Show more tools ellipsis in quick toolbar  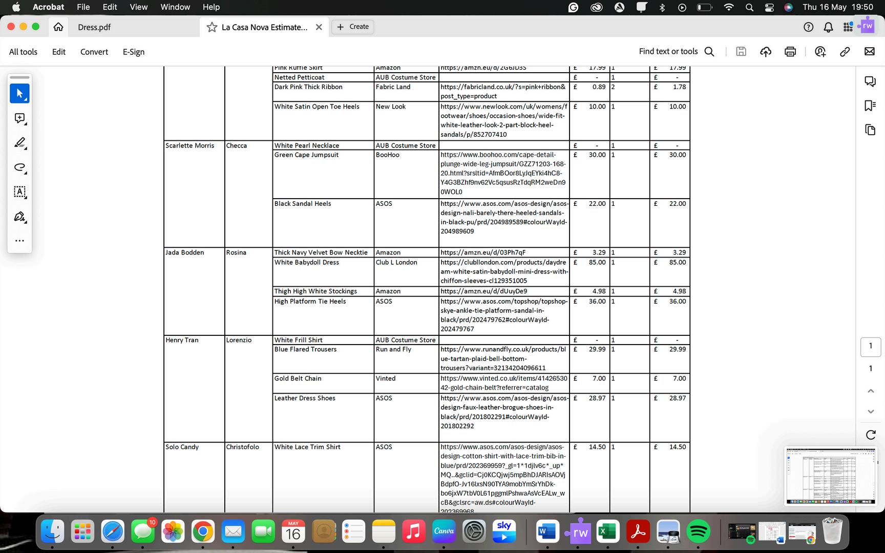[x=19, y=241]
